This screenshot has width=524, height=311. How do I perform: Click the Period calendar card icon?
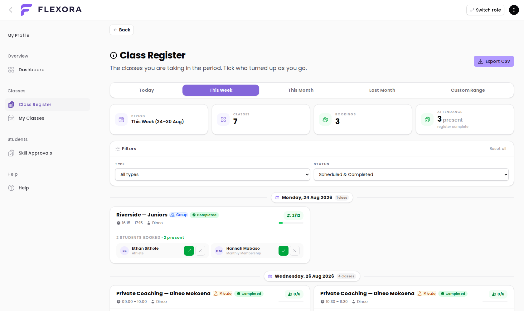point(121,119)
